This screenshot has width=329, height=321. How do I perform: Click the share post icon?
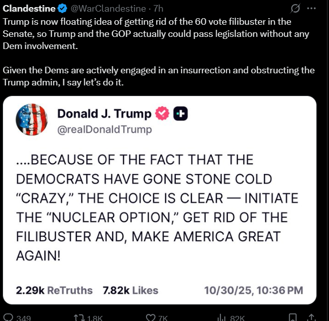[312, 317]
